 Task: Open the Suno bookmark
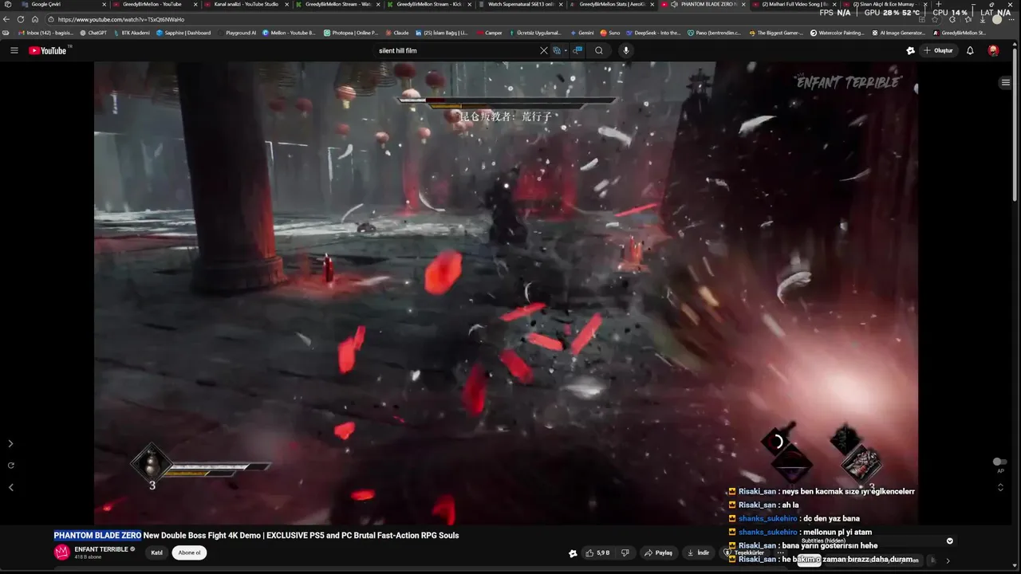pyautogui.click(x=610, y=33)
